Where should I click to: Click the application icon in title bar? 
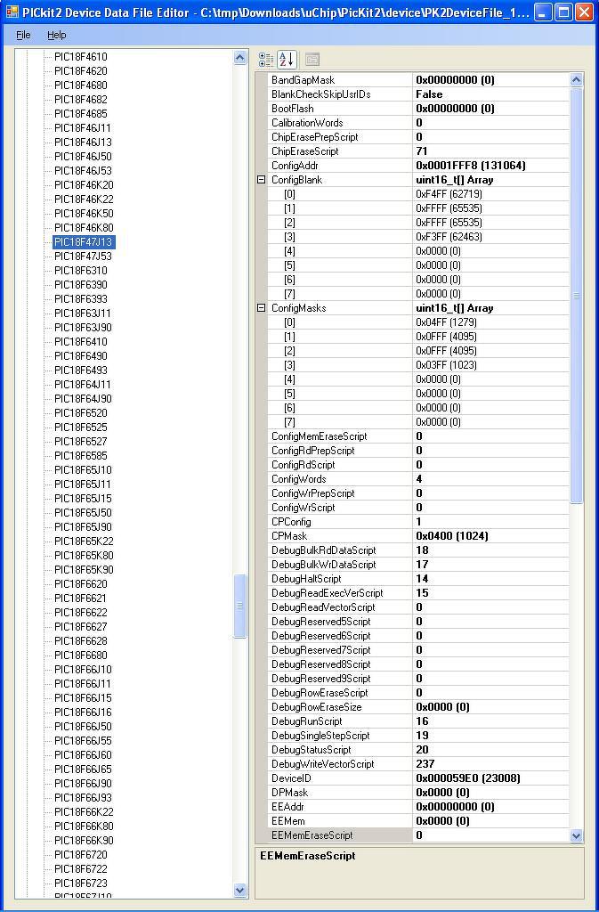pos(12,12)
